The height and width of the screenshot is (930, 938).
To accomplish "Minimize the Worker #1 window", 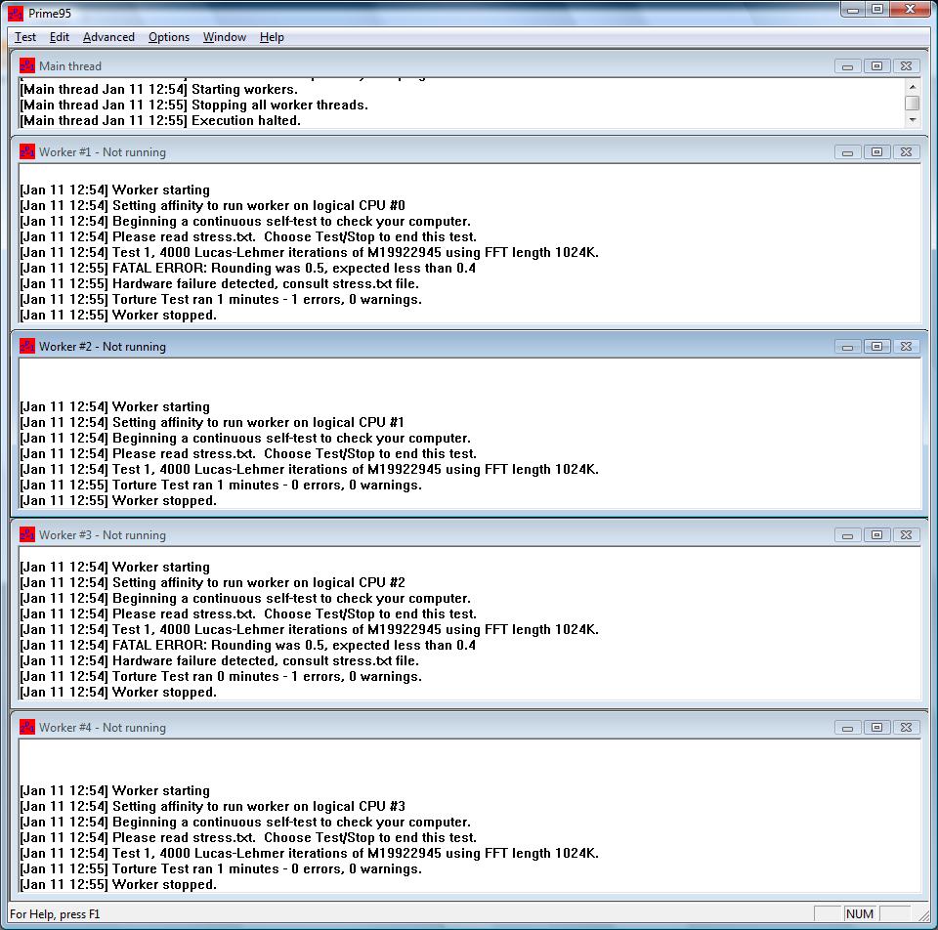I will pyautogui.click(x=848, y=152).
